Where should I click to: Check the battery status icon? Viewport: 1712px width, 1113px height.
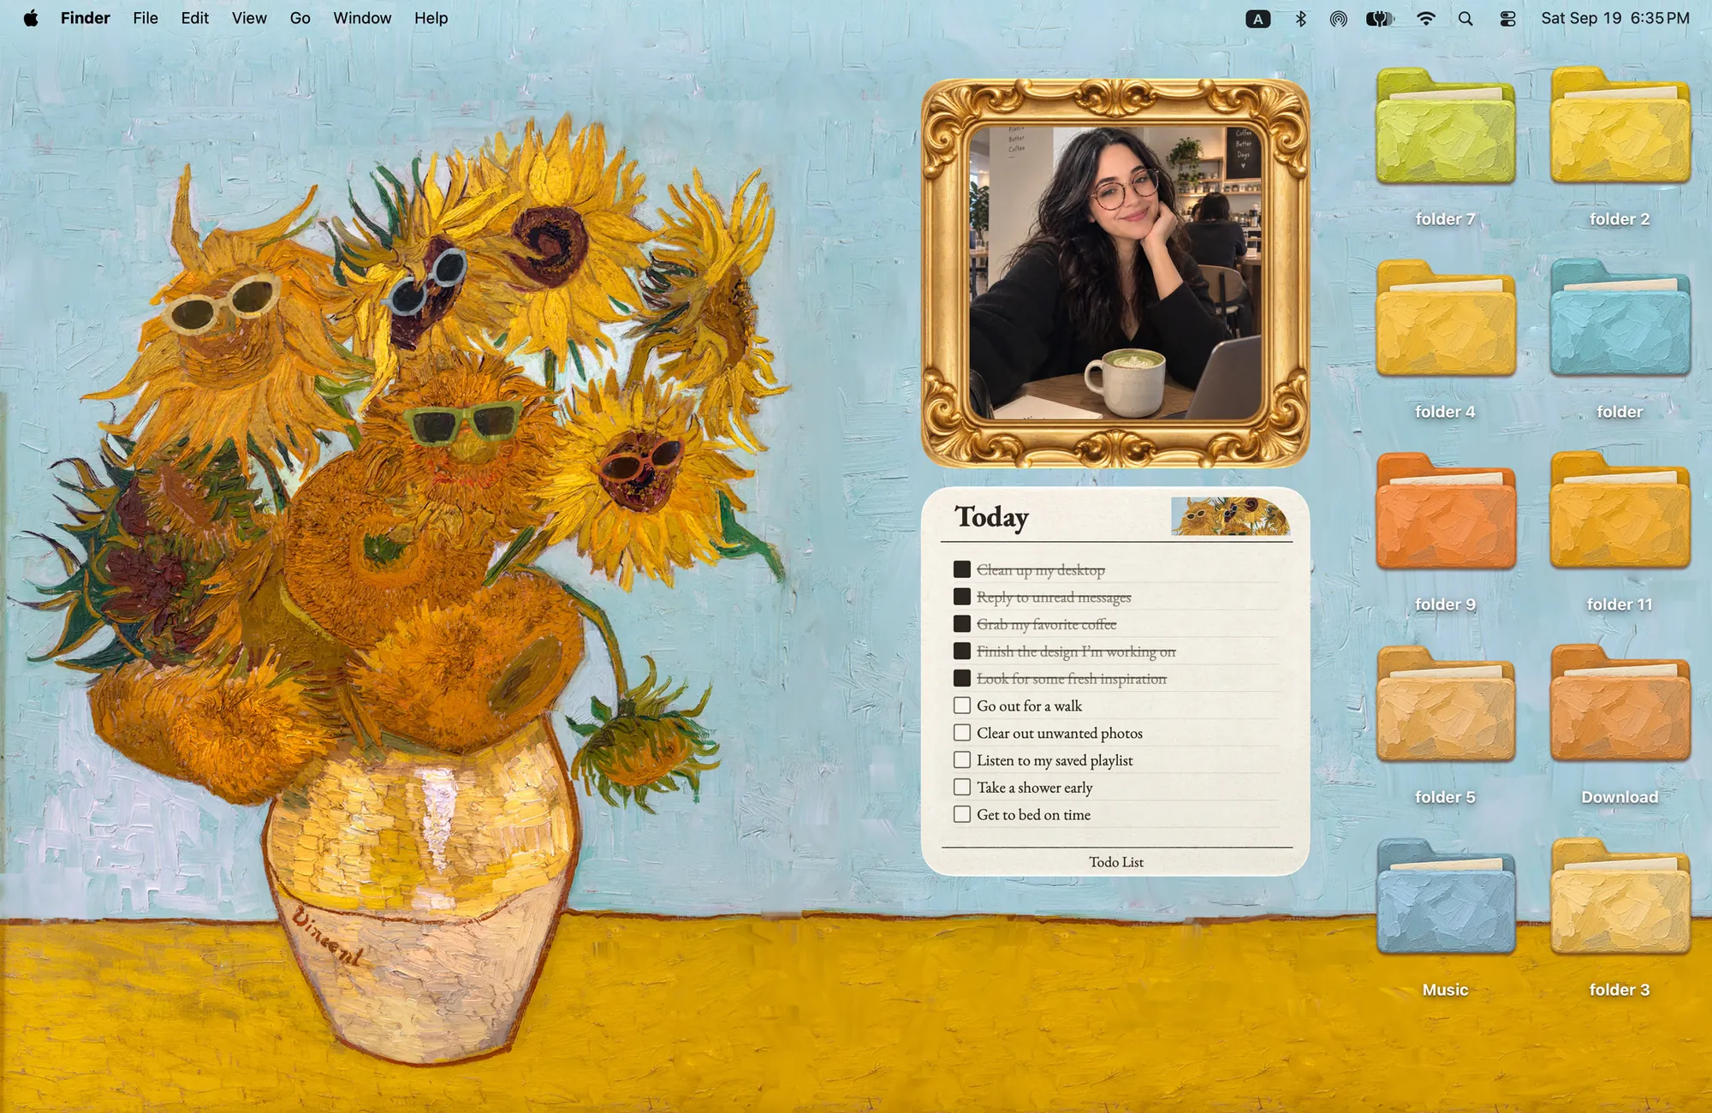coord(1379,19)
